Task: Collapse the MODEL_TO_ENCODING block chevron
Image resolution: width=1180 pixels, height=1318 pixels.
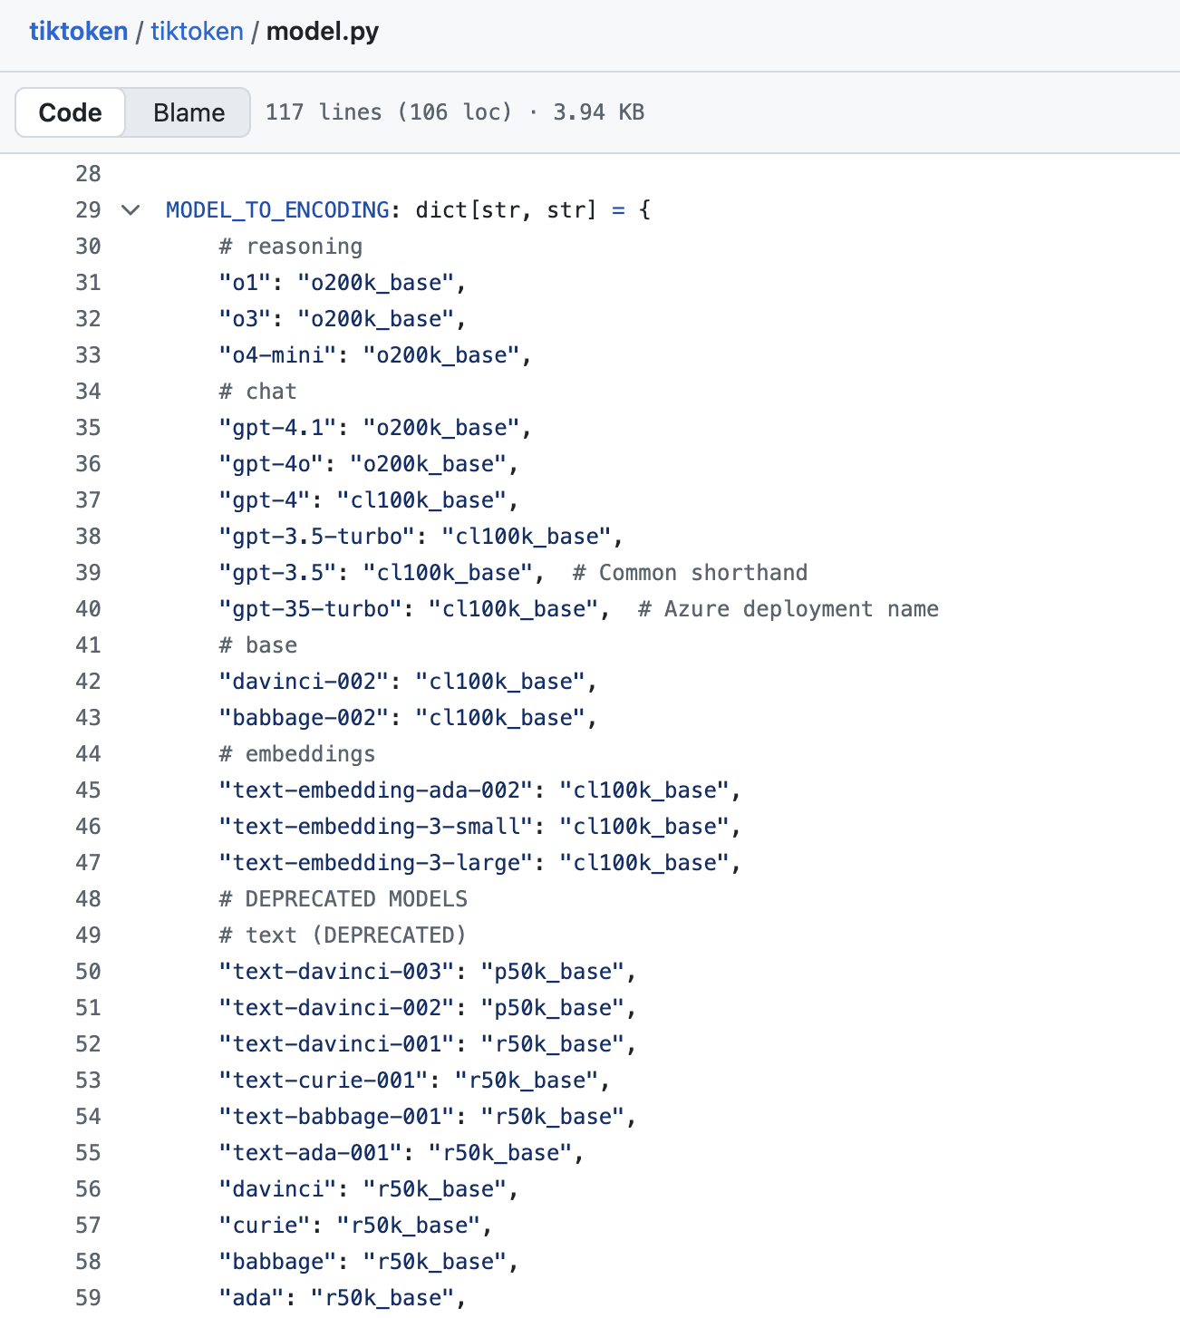Action: click(131, 210)
